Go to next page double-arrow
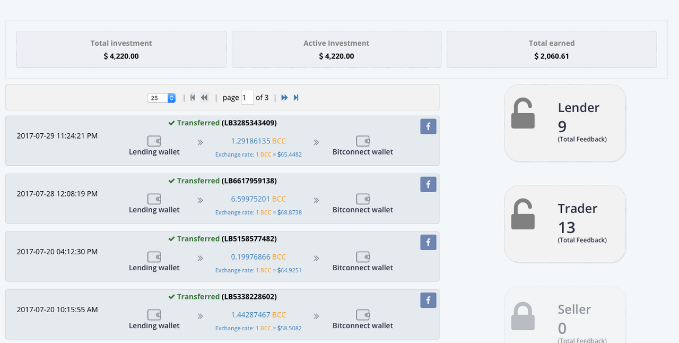 click(285, 98)
